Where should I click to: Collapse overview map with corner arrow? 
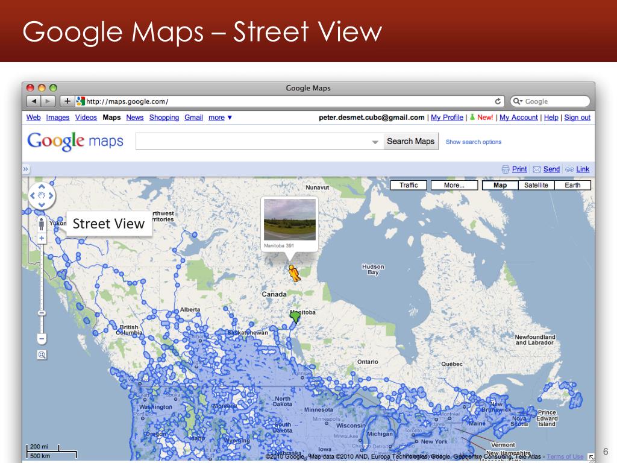(x=591, y=457)
